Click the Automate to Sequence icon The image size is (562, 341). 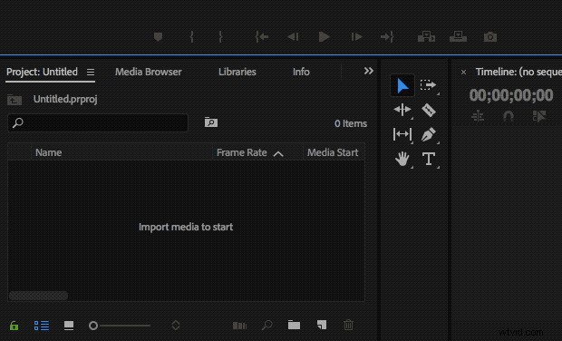coord(240,326)
